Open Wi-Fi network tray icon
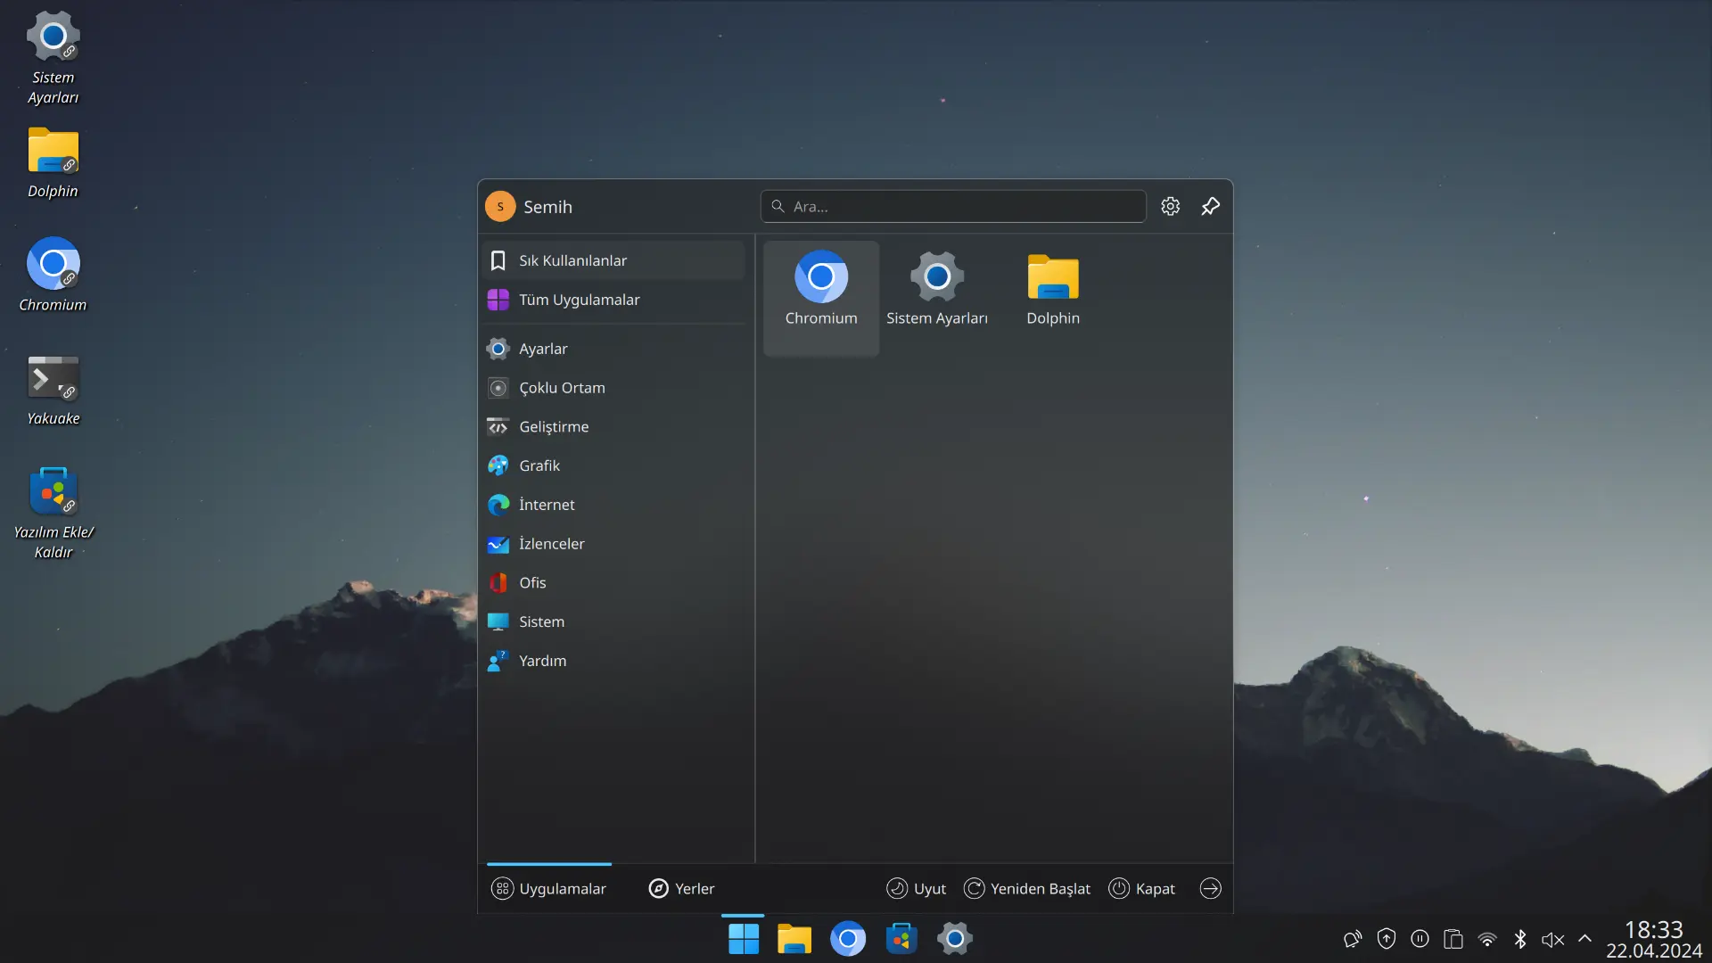1712x963 pixels. point(1487,939)
